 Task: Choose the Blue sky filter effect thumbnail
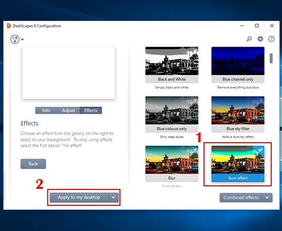[x=238, y=114]
